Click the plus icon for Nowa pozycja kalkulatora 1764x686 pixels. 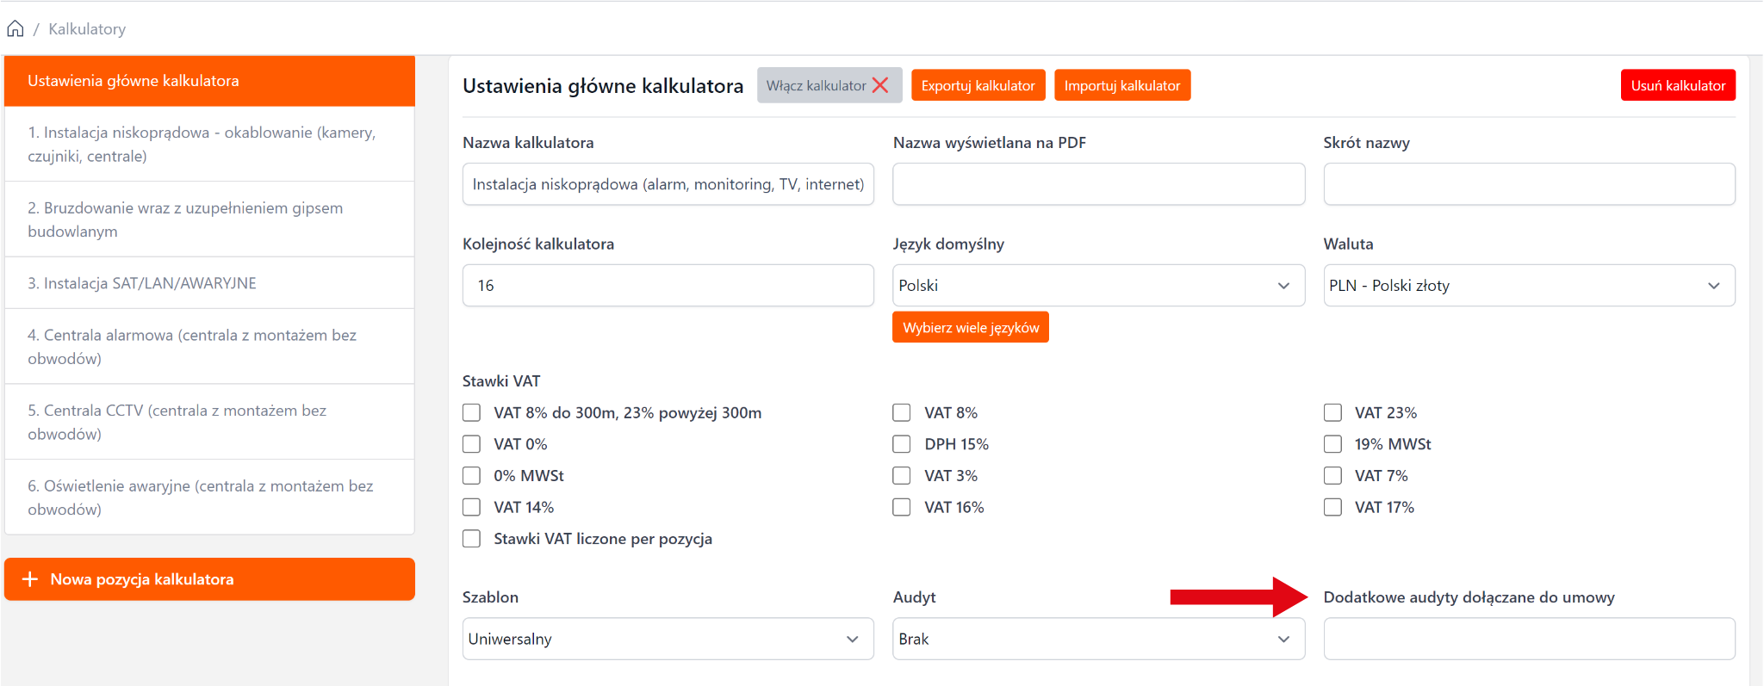tap(30, 579)
